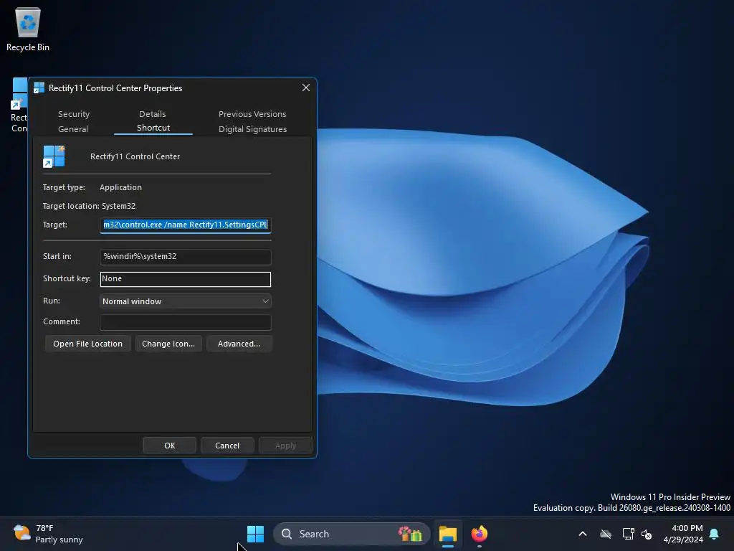Click the Start in field
The image size is (734, 551).
186,256
